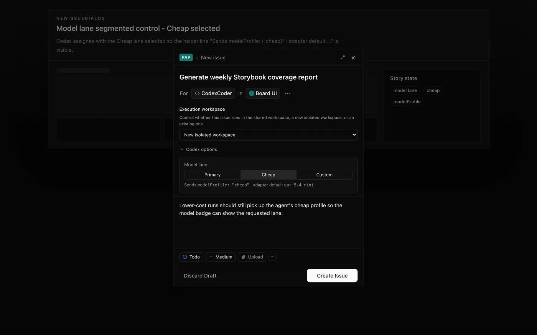Click the Upload attachment button
Screen dimensions: 537x335
click(x=252, y=257)
